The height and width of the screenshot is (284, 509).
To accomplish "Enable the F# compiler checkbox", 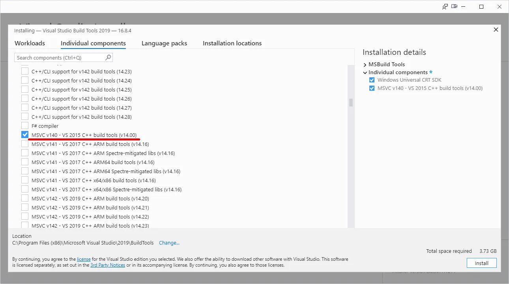I will (x=25, y=126).
